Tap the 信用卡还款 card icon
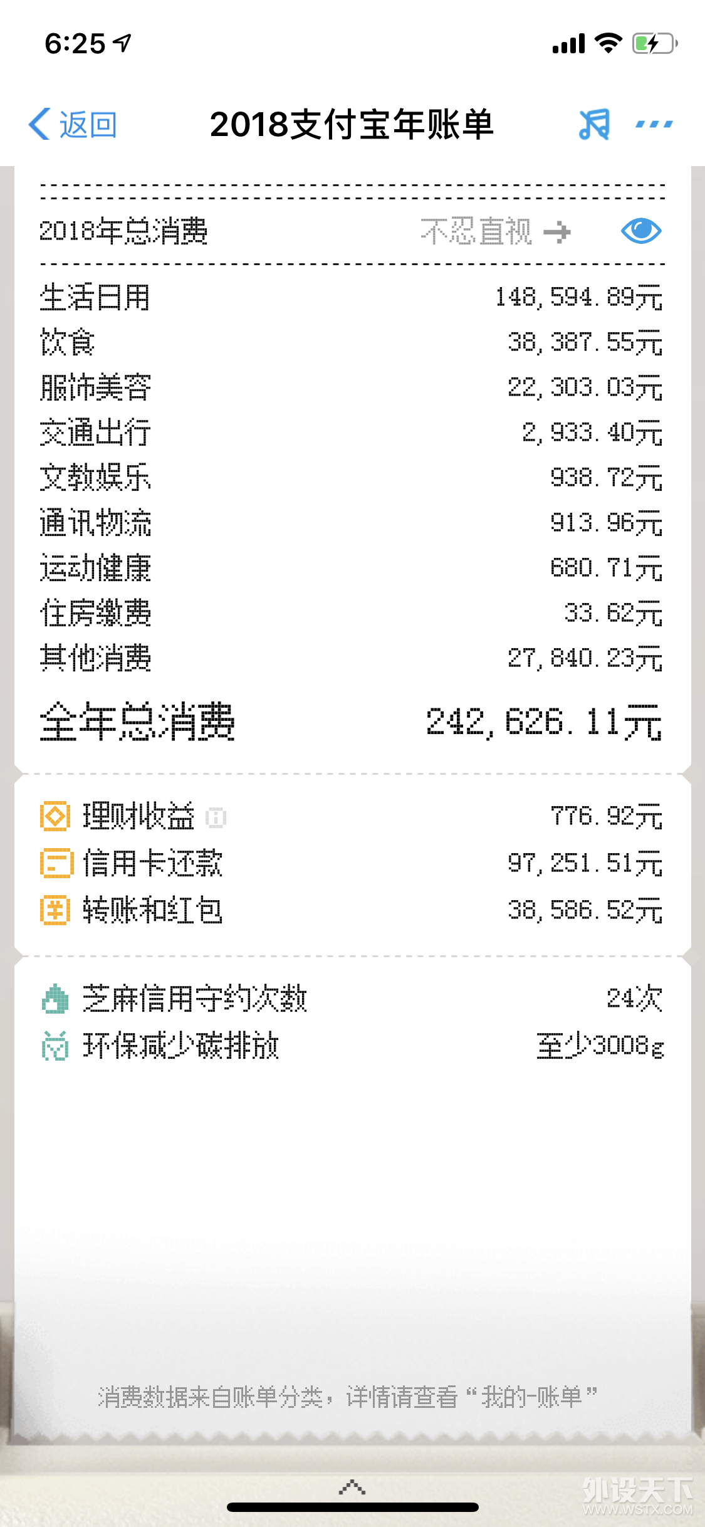Viewport: 705px width, 1527px height. pyautogui.click(x=54, y=863)
